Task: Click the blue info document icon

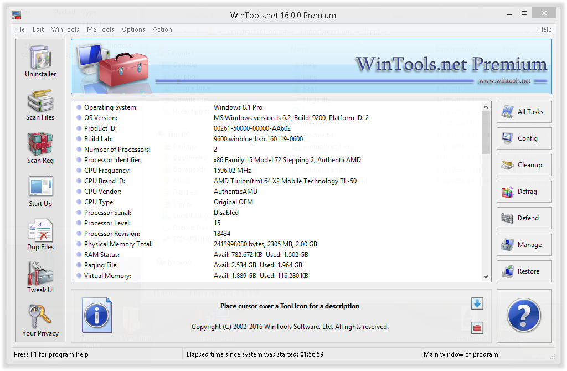Action: pos(96,315)
